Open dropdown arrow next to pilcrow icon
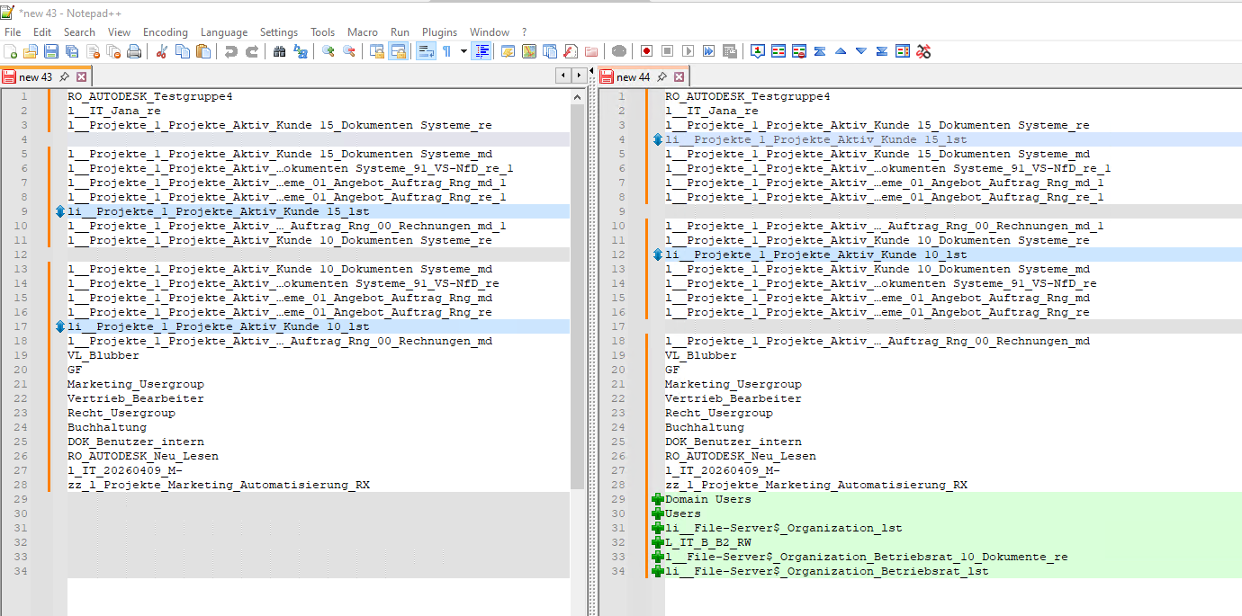The width and height of the screenshot is (1242, 616). point(463,51)
